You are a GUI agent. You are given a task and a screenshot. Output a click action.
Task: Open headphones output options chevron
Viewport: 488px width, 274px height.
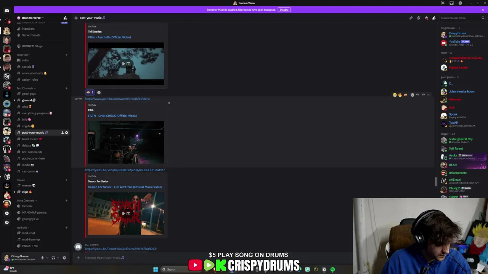[x=58, y=258]
